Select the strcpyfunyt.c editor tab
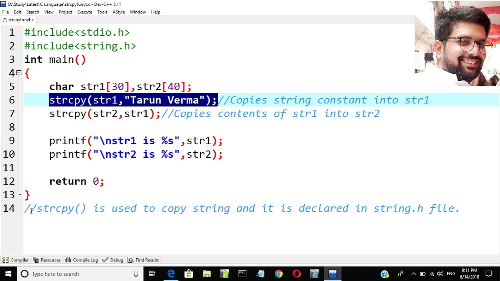Viewport: 500px width, 281px height. (18, 20)
